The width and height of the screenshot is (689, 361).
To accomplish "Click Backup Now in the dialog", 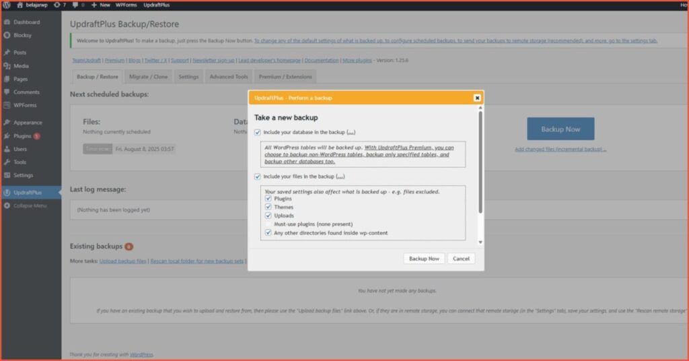I will click(424, 259).
